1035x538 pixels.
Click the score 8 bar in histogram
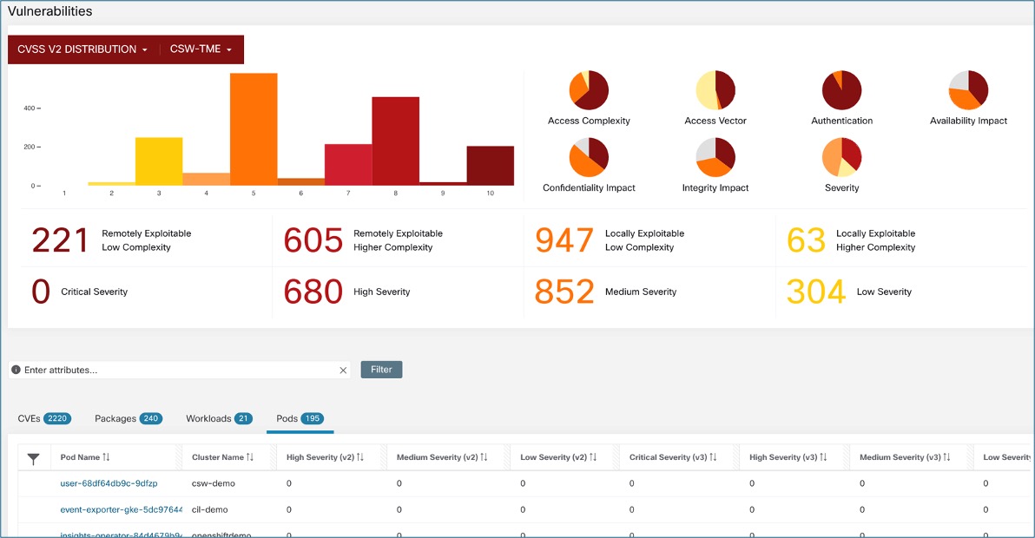pos(395,141)
